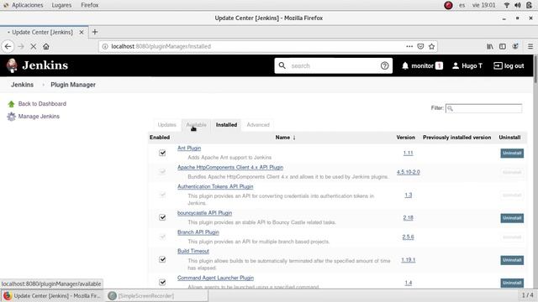Click the monitor bell notification icon
The height and width of the screenshot is (302, 538).
405,65
